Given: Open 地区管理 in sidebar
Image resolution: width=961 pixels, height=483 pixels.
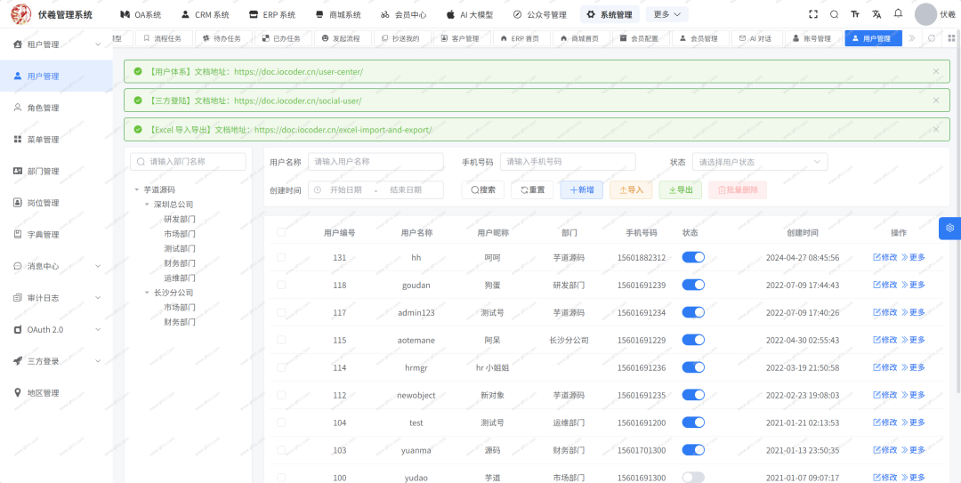Looking at the screenshot, I should point(56,393).
